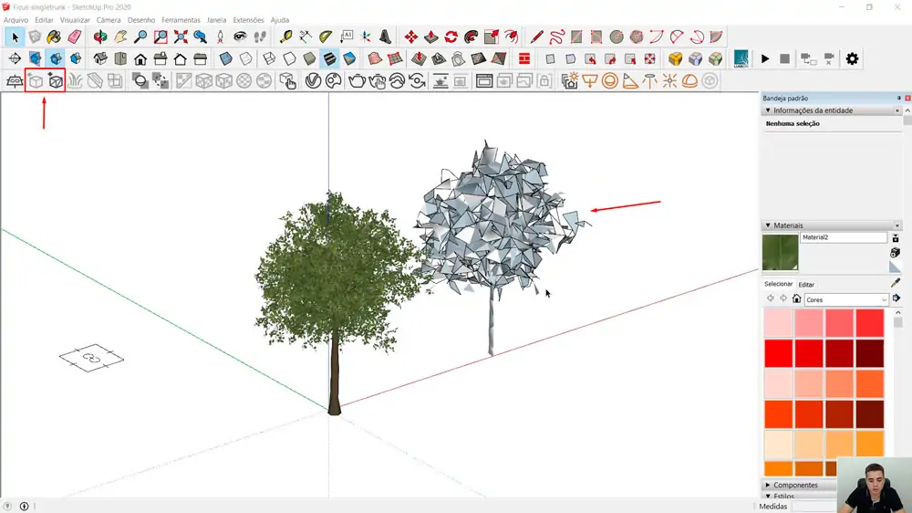Click the material Home icon

point(796,298)
